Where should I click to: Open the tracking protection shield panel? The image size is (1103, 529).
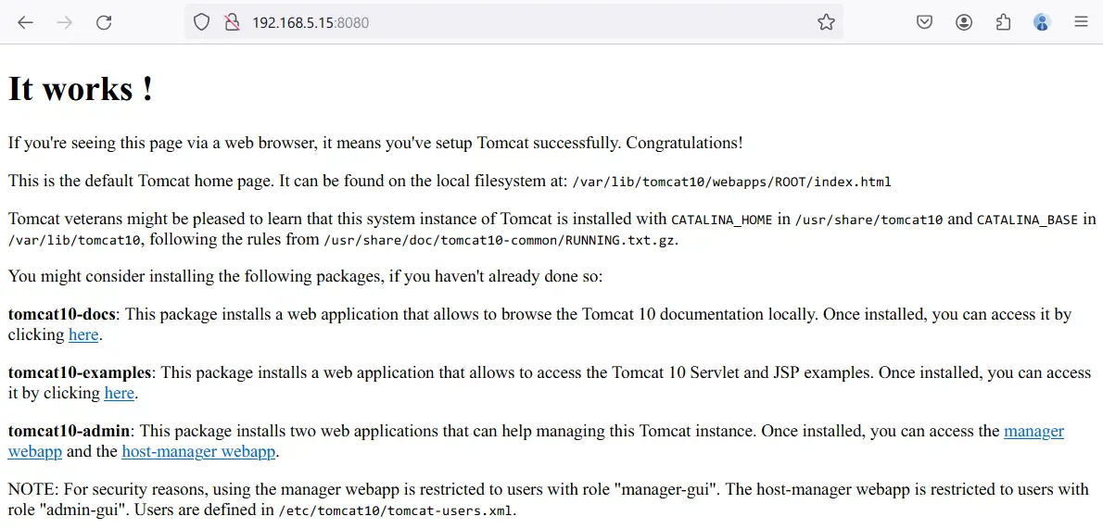(x=202, y=22)
